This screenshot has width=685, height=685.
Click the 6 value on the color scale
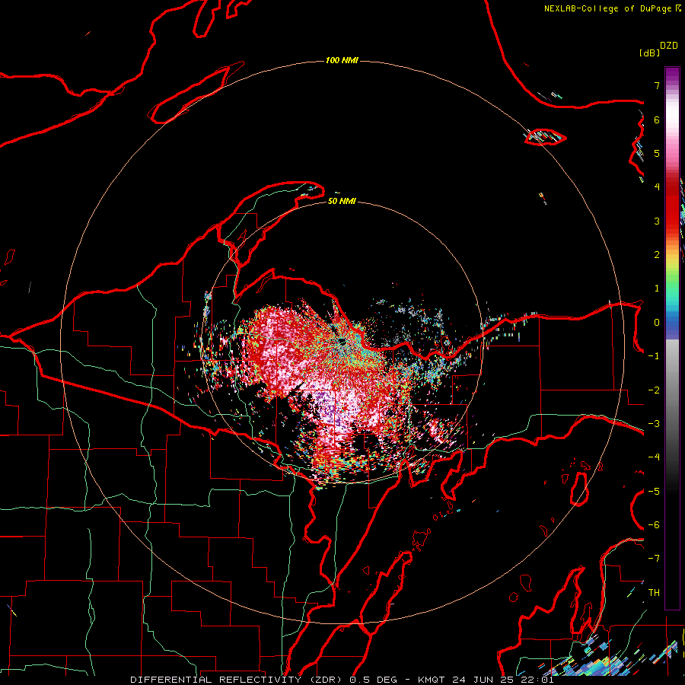point(657,119)
